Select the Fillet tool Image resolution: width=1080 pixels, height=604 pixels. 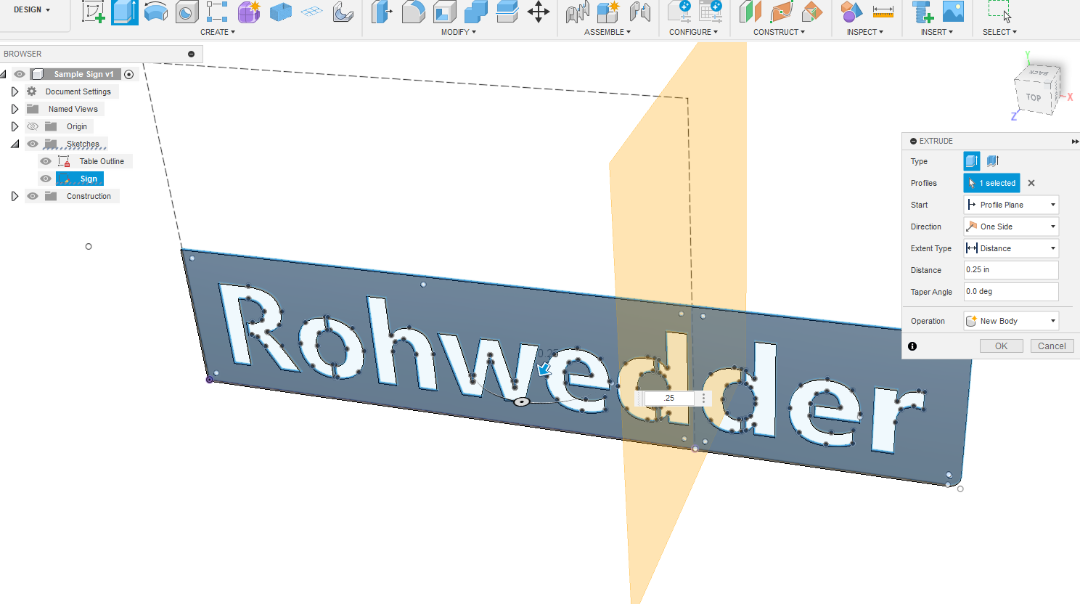pyautogui.click(x=413, y=12)
